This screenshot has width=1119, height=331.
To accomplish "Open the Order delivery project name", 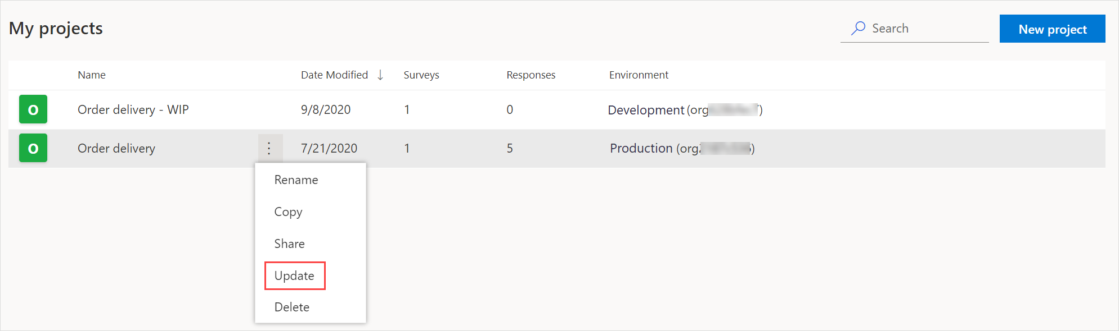I will (116, 149).
